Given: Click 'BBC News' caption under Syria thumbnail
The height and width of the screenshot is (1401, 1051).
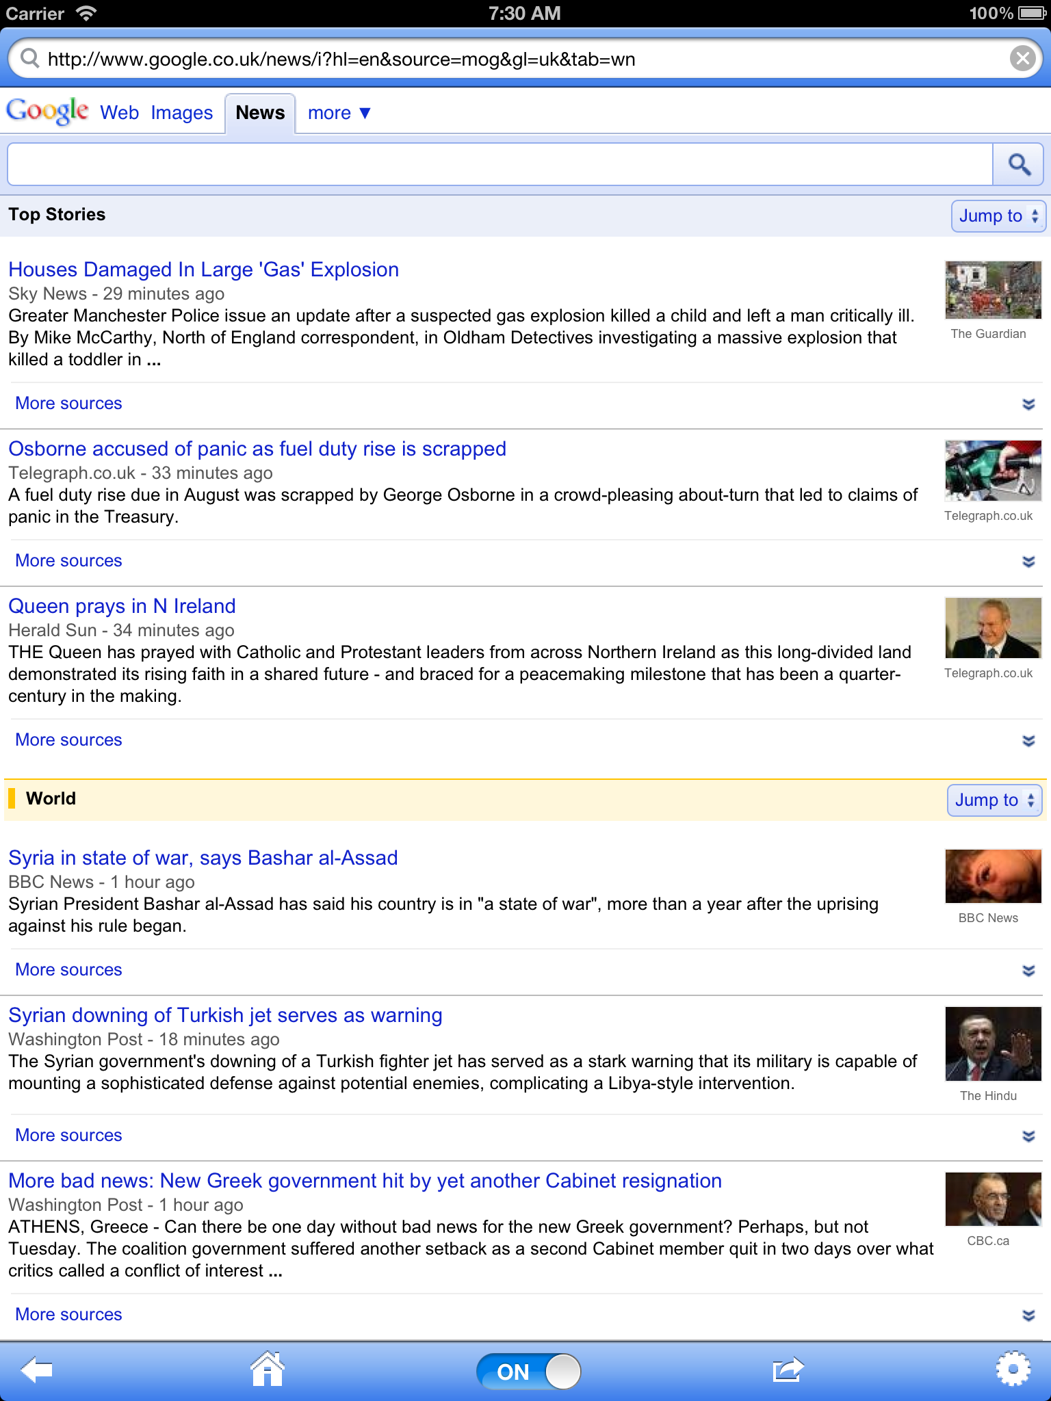Looking at the screenshot, I should point(988,918).
